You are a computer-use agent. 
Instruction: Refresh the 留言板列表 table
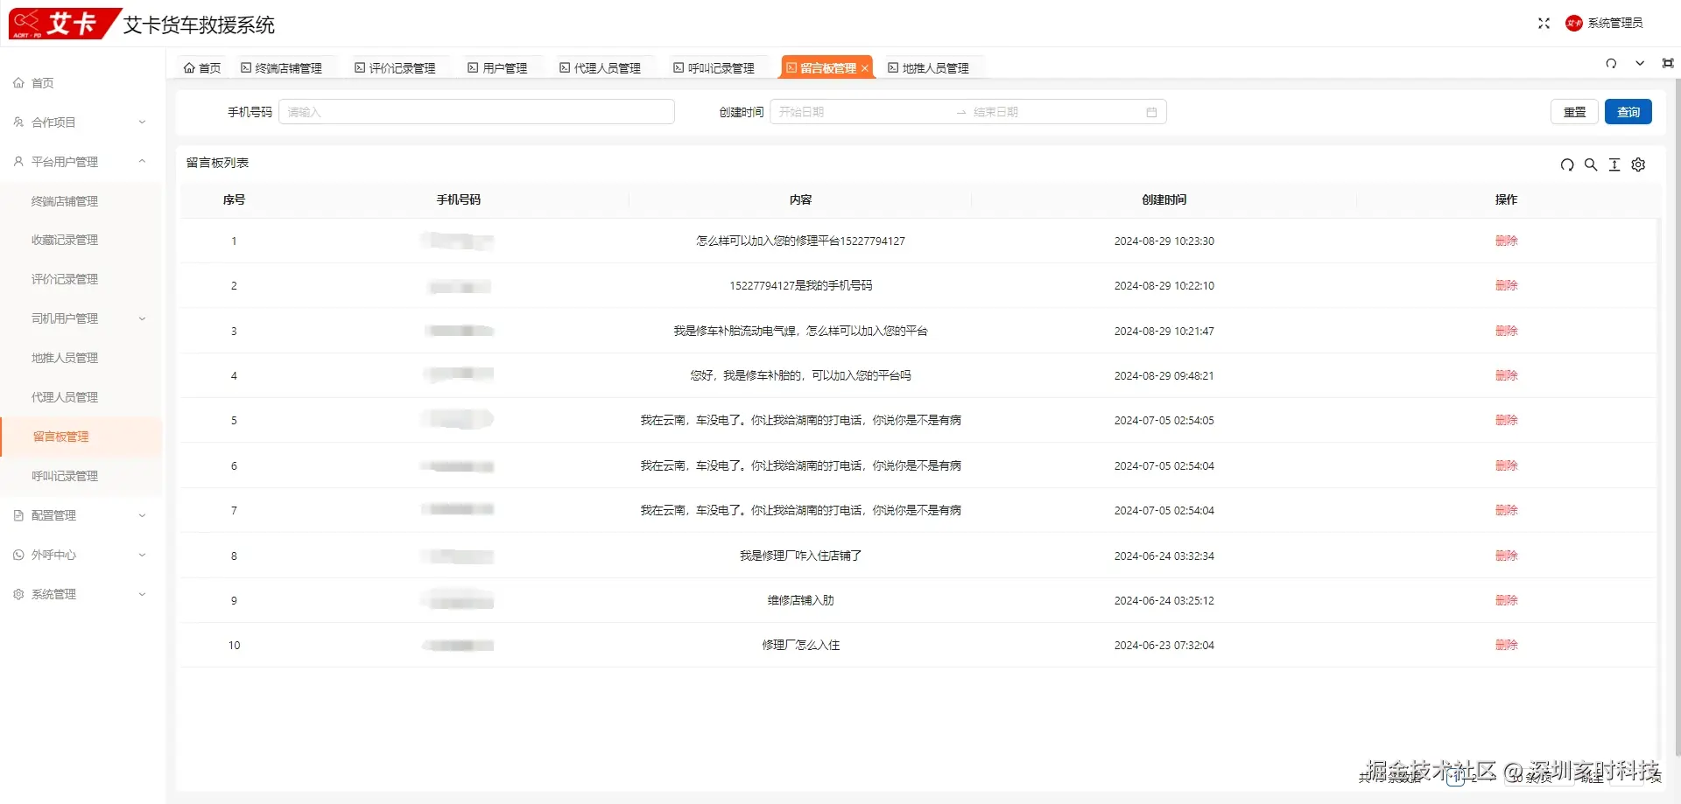click(1567, 164)
